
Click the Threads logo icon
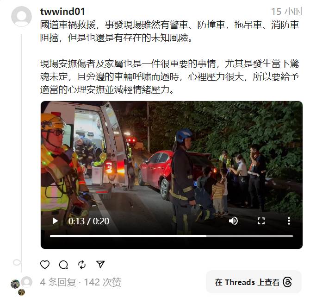(287, 282)
